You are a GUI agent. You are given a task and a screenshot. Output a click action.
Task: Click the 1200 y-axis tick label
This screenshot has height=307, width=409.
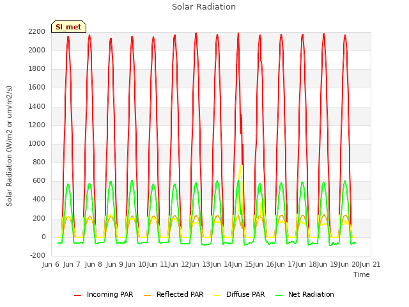pos(37,125)
